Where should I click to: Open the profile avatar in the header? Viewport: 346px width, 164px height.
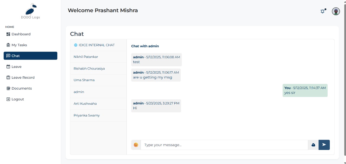pyautogui.click(x=336, y=11)
